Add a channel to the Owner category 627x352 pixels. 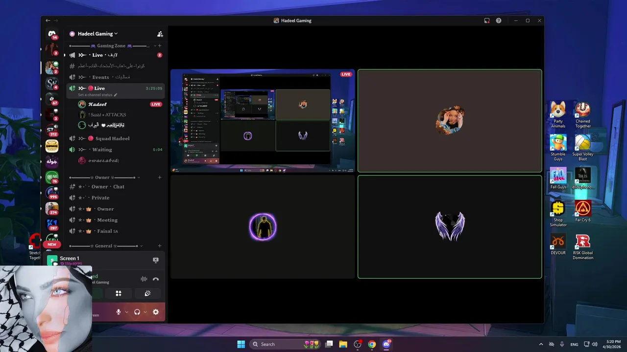click(x=160, y=177)
